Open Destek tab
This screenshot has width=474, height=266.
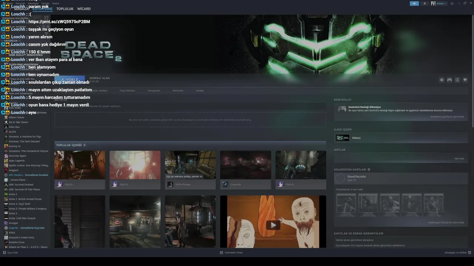pyautogui.click(x=200, y=91)
